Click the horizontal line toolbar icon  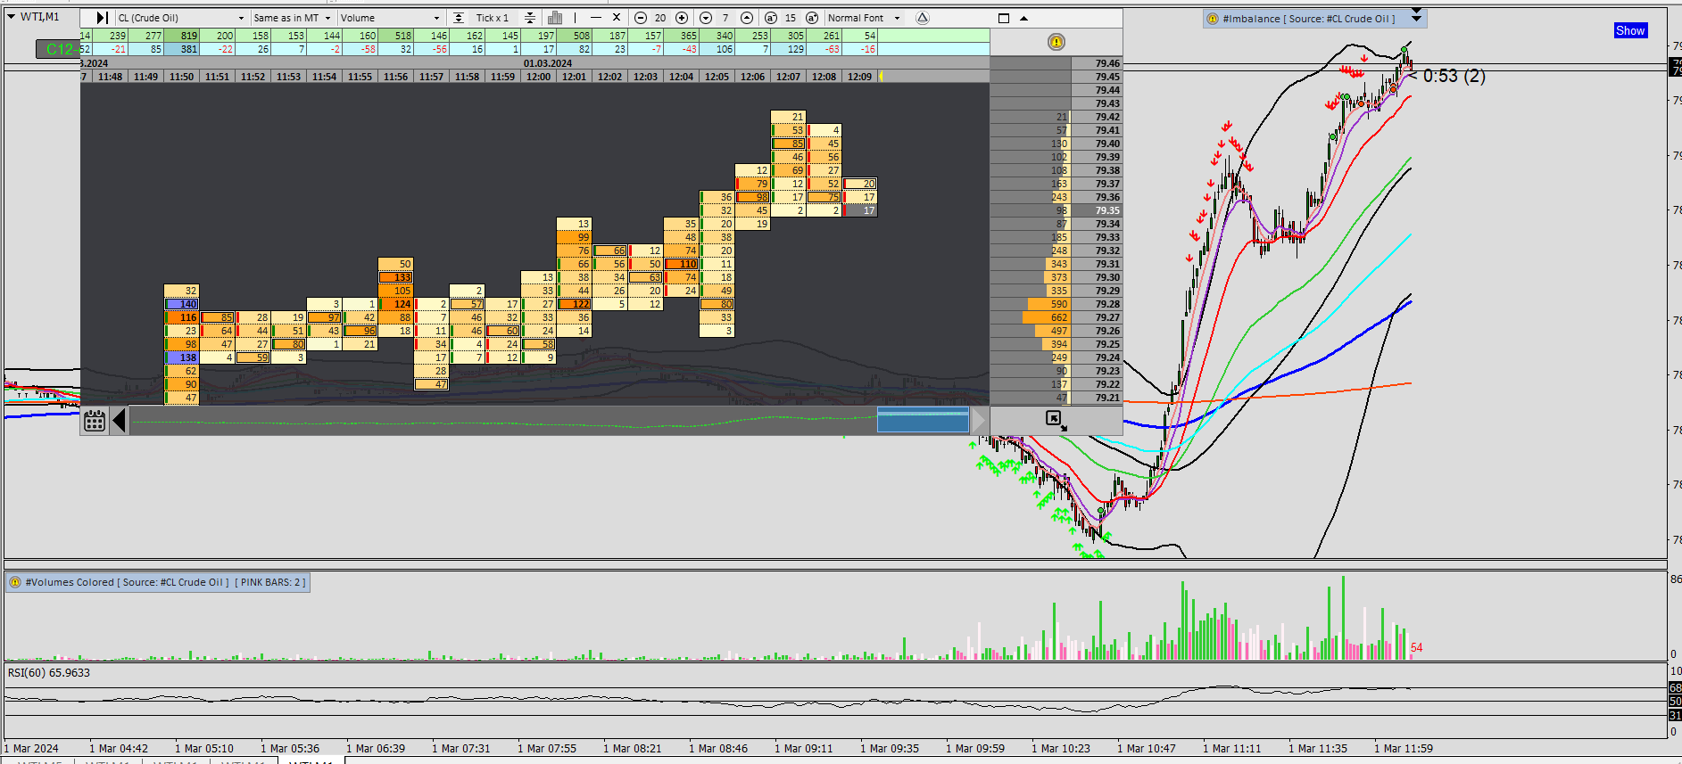tap(596, 18)
